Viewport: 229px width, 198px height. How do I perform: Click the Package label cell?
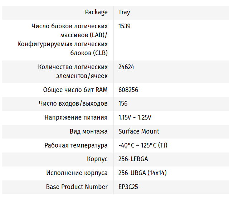pos(96,12)
